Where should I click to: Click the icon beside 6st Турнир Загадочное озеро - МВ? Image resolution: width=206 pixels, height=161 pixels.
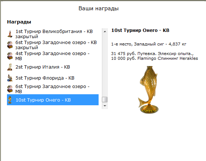(10, 89)
